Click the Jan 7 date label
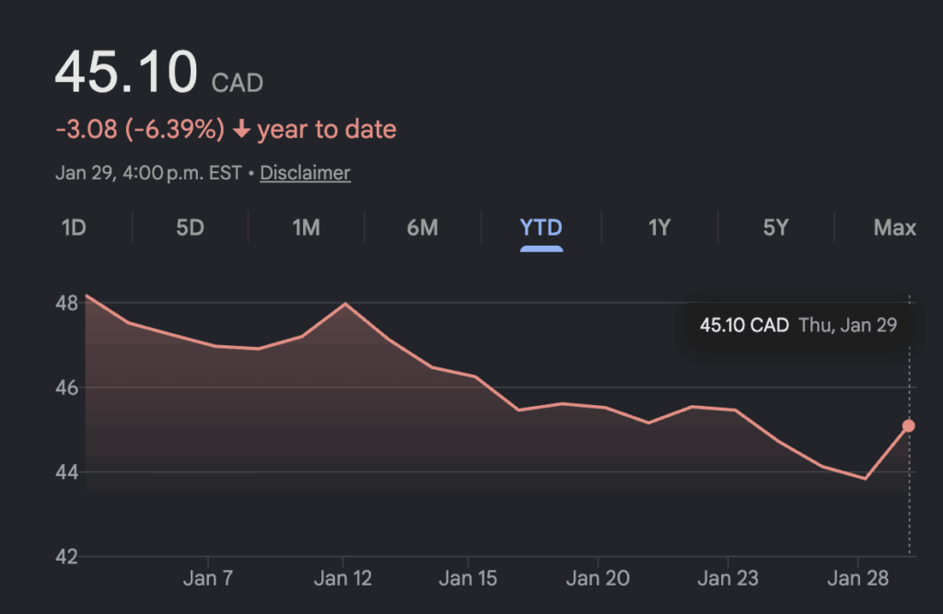The width and height of the screenshot is (943, 614). pos(208,579)
